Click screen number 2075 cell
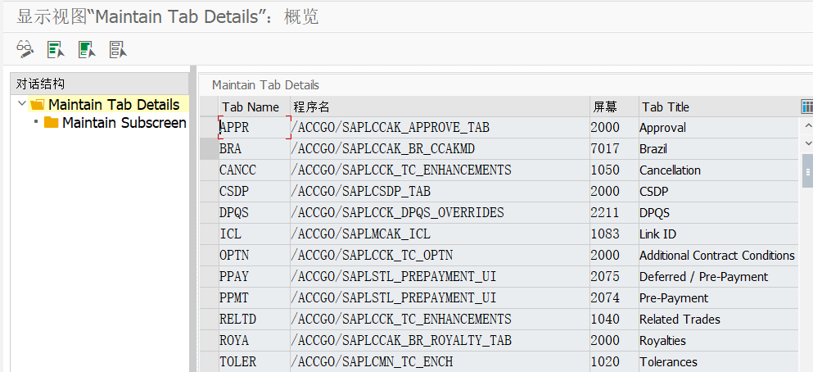The width and height of the screenshot is (813, 372). 614,276
